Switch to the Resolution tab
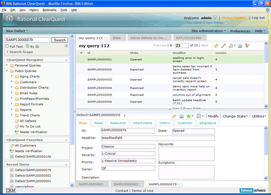271x195 pixels. [x=118, y=123]
